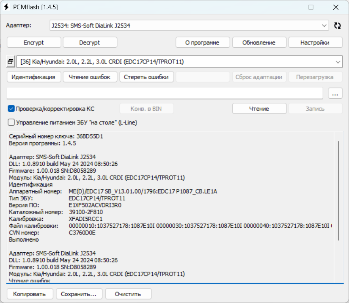Click the browse file ellipsis button

[x=335, y=94]
